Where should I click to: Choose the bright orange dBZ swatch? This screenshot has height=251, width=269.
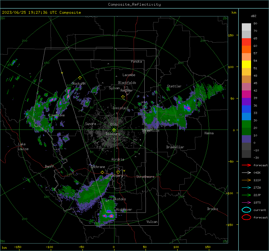[246, 50]
